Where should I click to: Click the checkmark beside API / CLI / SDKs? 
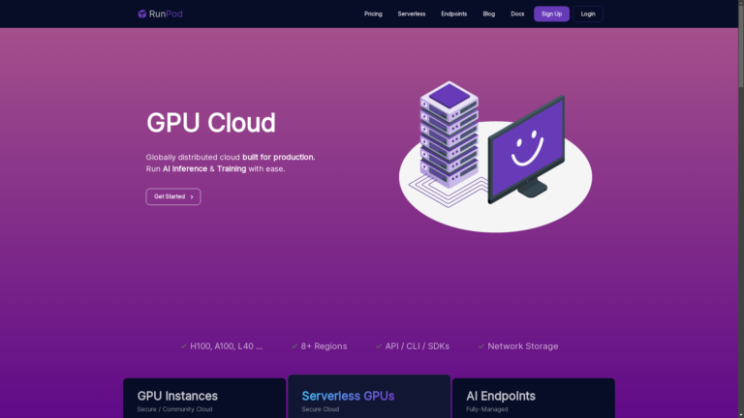pyautogui.click(x=379, y=345)
